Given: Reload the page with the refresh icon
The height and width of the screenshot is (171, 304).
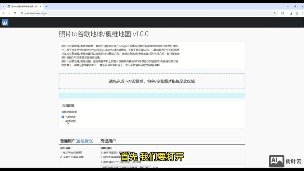Looking at the screenshot, I should pyautogui.click(x=15, y=13).
